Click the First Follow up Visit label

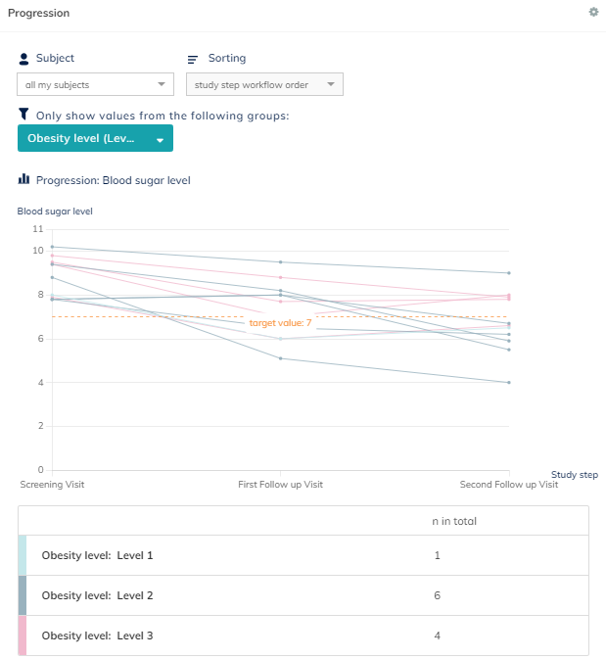[x=280, y=485]
